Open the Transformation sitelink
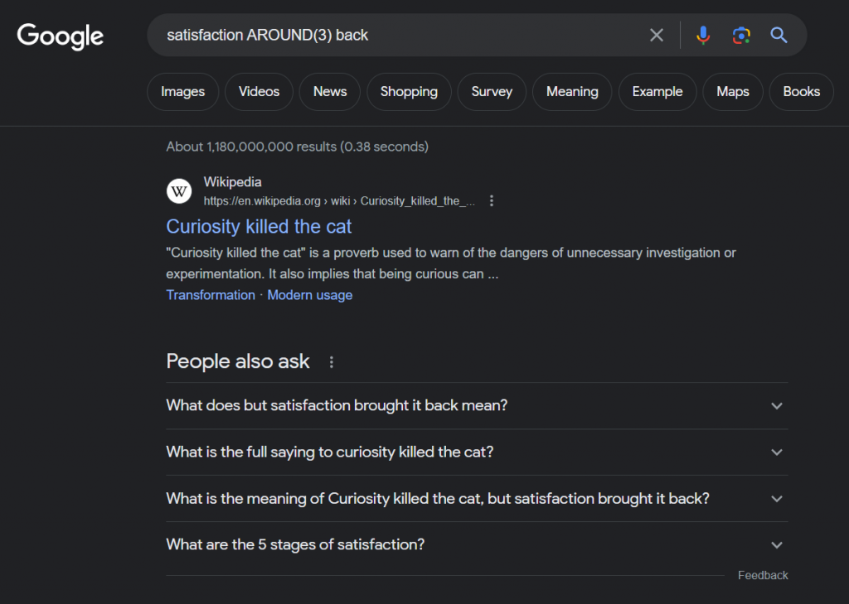This screenshot has width=849, height=604. coord(211,295)
